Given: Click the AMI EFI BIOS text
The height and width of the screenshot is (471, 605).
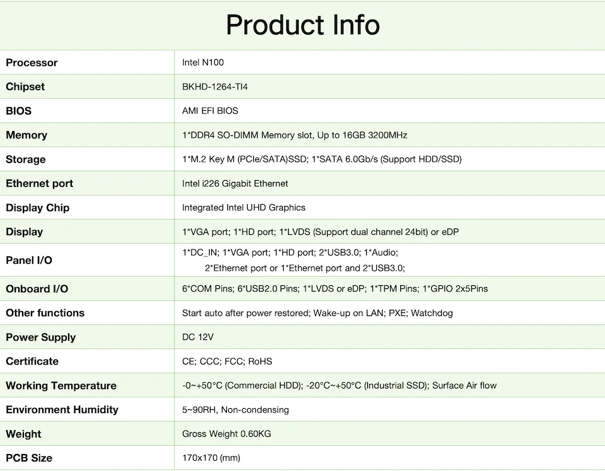Looking at the screenshot, I should pos(210,111).
